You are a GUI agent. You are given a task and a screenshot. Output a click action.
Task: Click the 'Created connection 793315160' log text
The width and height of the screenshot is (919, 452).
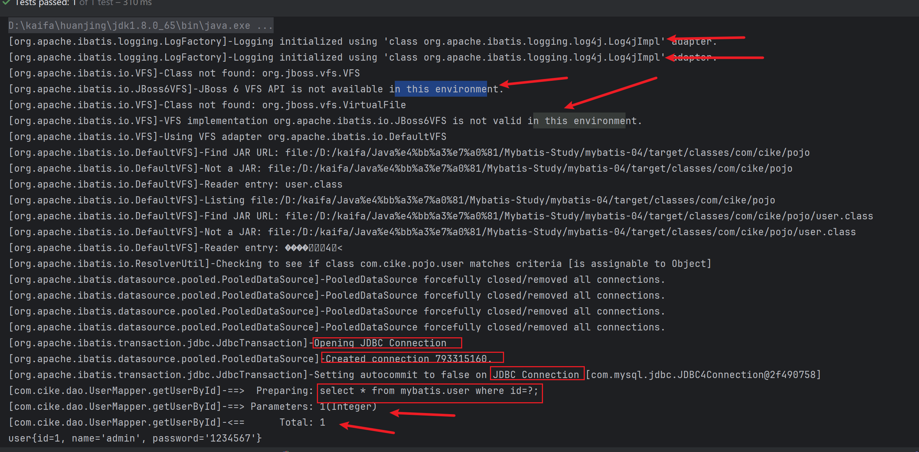(x=408, y=359)
